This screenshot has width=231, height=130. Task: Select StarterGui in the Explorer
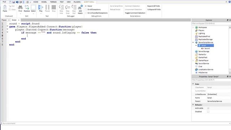202,55
